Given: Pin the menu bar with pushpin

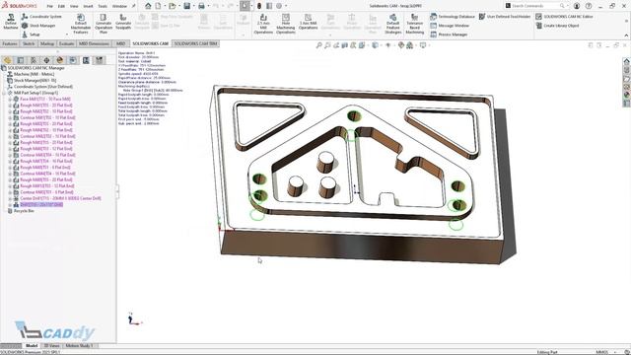Looking at the screenshot, I should (134, 6).
